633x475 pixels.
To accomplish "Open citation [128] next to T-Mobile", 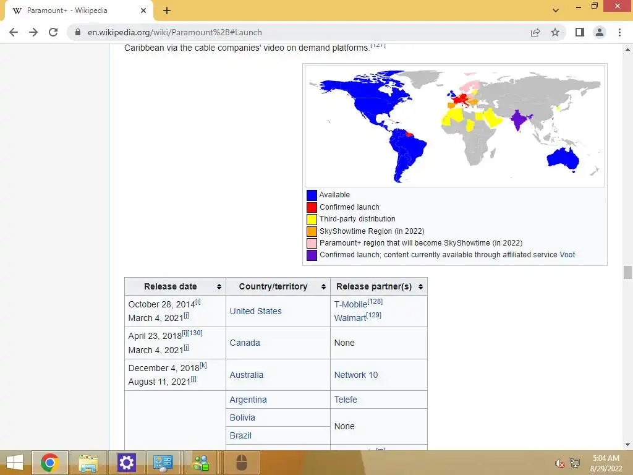I will point(375,301).
